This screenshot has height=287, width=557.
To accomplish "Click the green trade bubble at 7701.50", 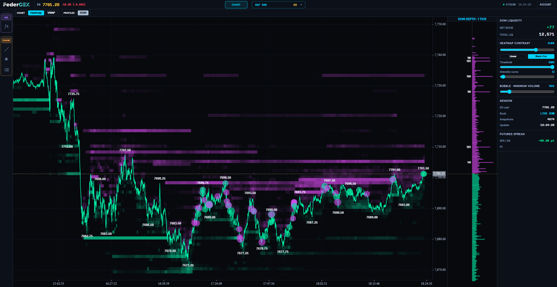I will [424, 174].
